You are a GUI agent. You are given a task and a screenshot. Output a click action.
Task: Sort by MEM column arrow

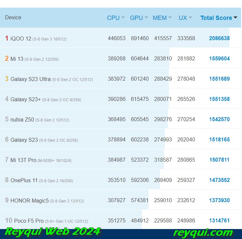tap(170, 18)
